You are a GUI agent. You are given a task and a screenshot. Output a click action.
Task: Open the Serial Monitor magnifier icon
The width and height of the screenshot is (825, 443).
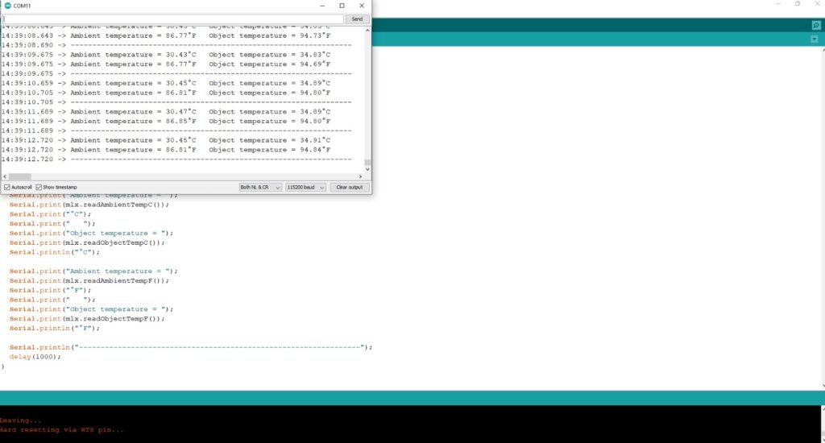[x=815, y=26]
